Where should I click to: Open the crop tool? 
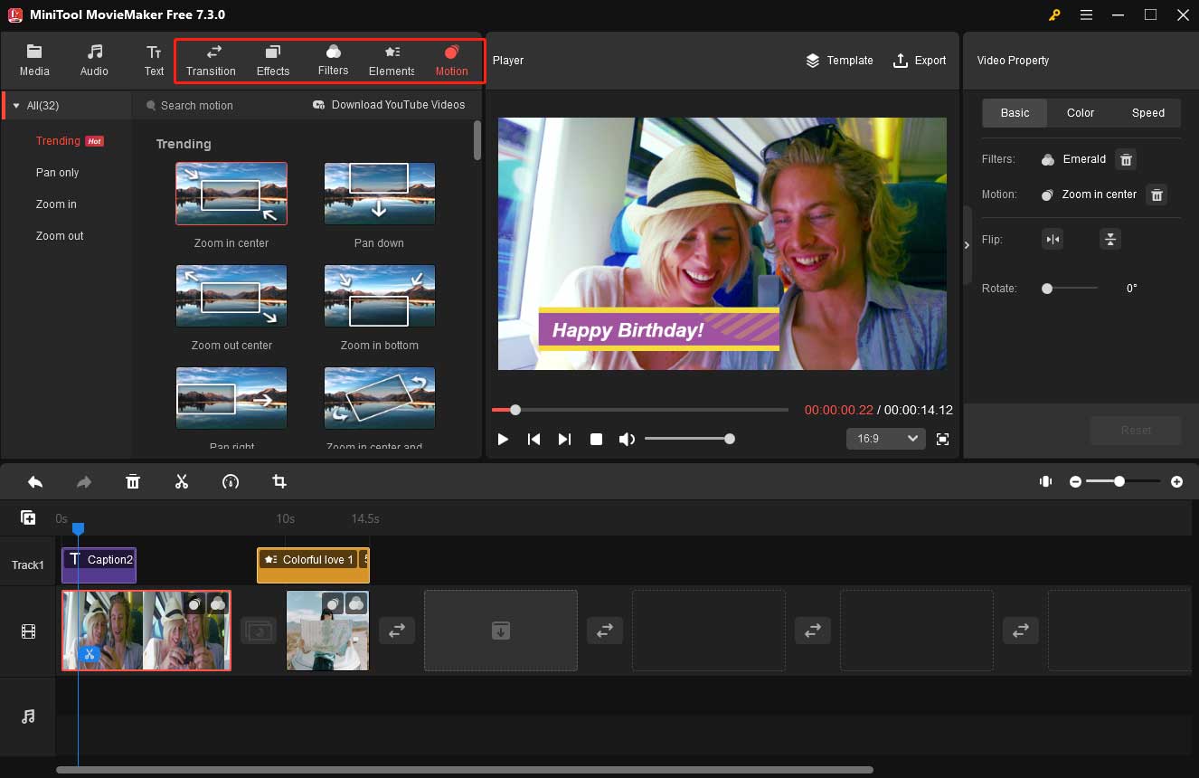pyautogui.click(x=279, y=482)
